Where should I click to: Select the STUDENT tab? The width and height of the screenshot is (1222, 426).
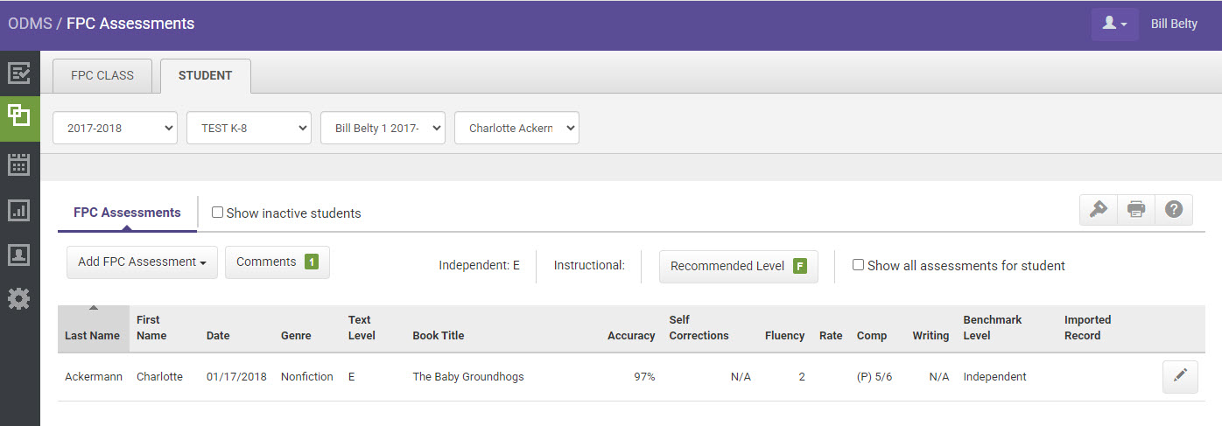pyautogui.click(x=206, y=75)
